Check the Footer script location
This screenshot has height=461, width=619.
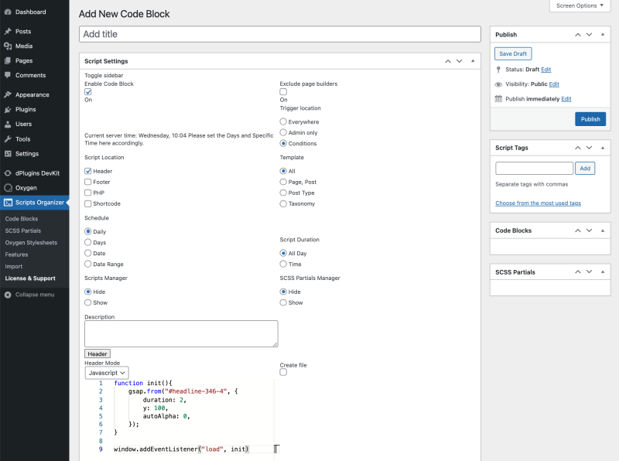pyautogui.click(x=88, y=182)
